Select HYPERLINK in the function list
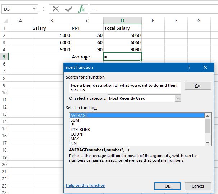This screenshot has height=194, width=218. click(137, 129)
